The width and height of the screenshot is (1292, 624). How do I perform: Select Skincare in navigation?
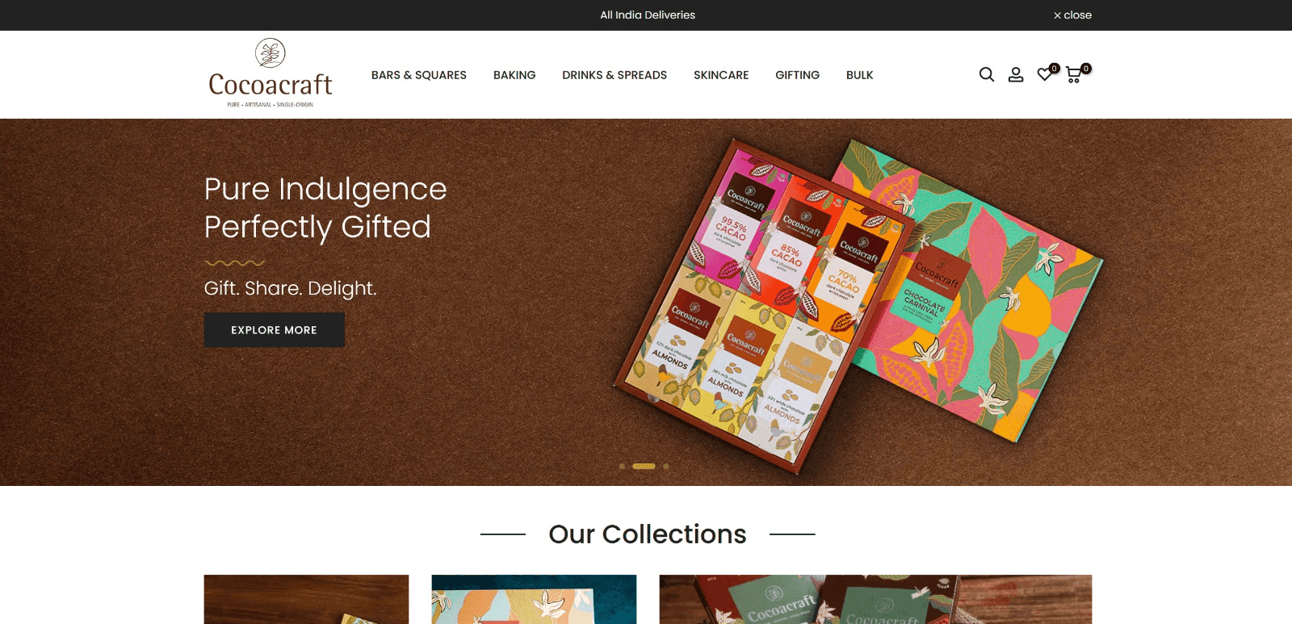721,75
